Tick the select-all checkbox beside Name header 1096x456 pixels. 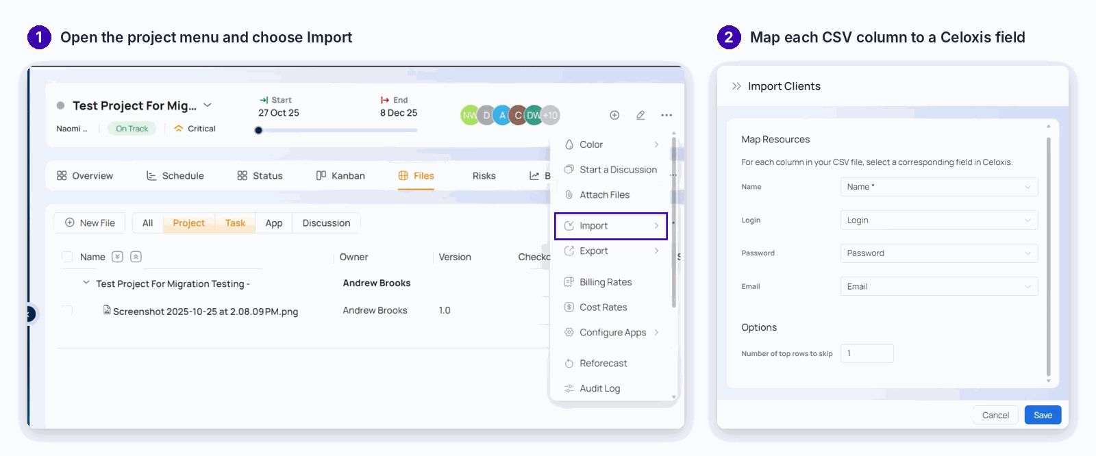point(67,257)
